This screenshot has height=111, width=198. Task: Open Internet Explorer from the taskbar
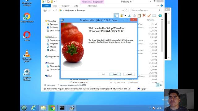click(x=33, y=108)
